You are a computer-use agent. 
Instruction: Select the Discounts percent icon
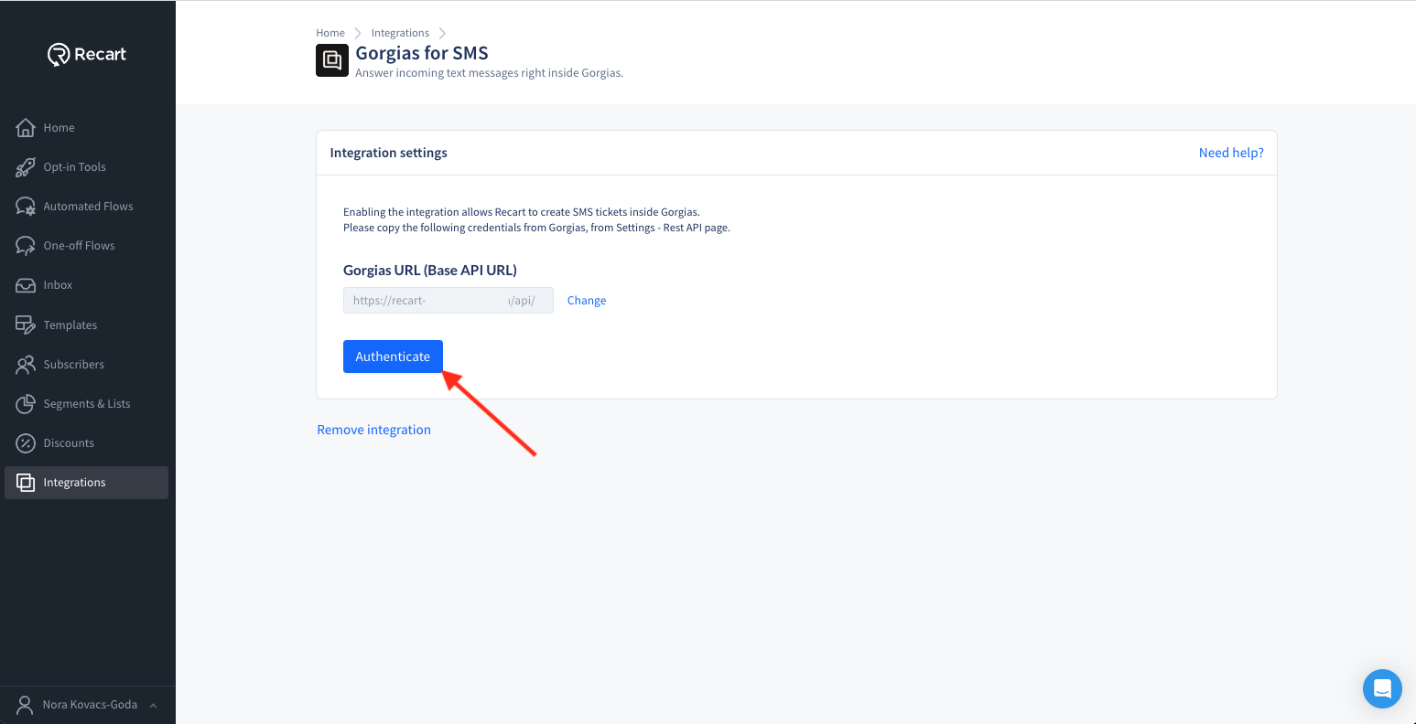(26, 442)
